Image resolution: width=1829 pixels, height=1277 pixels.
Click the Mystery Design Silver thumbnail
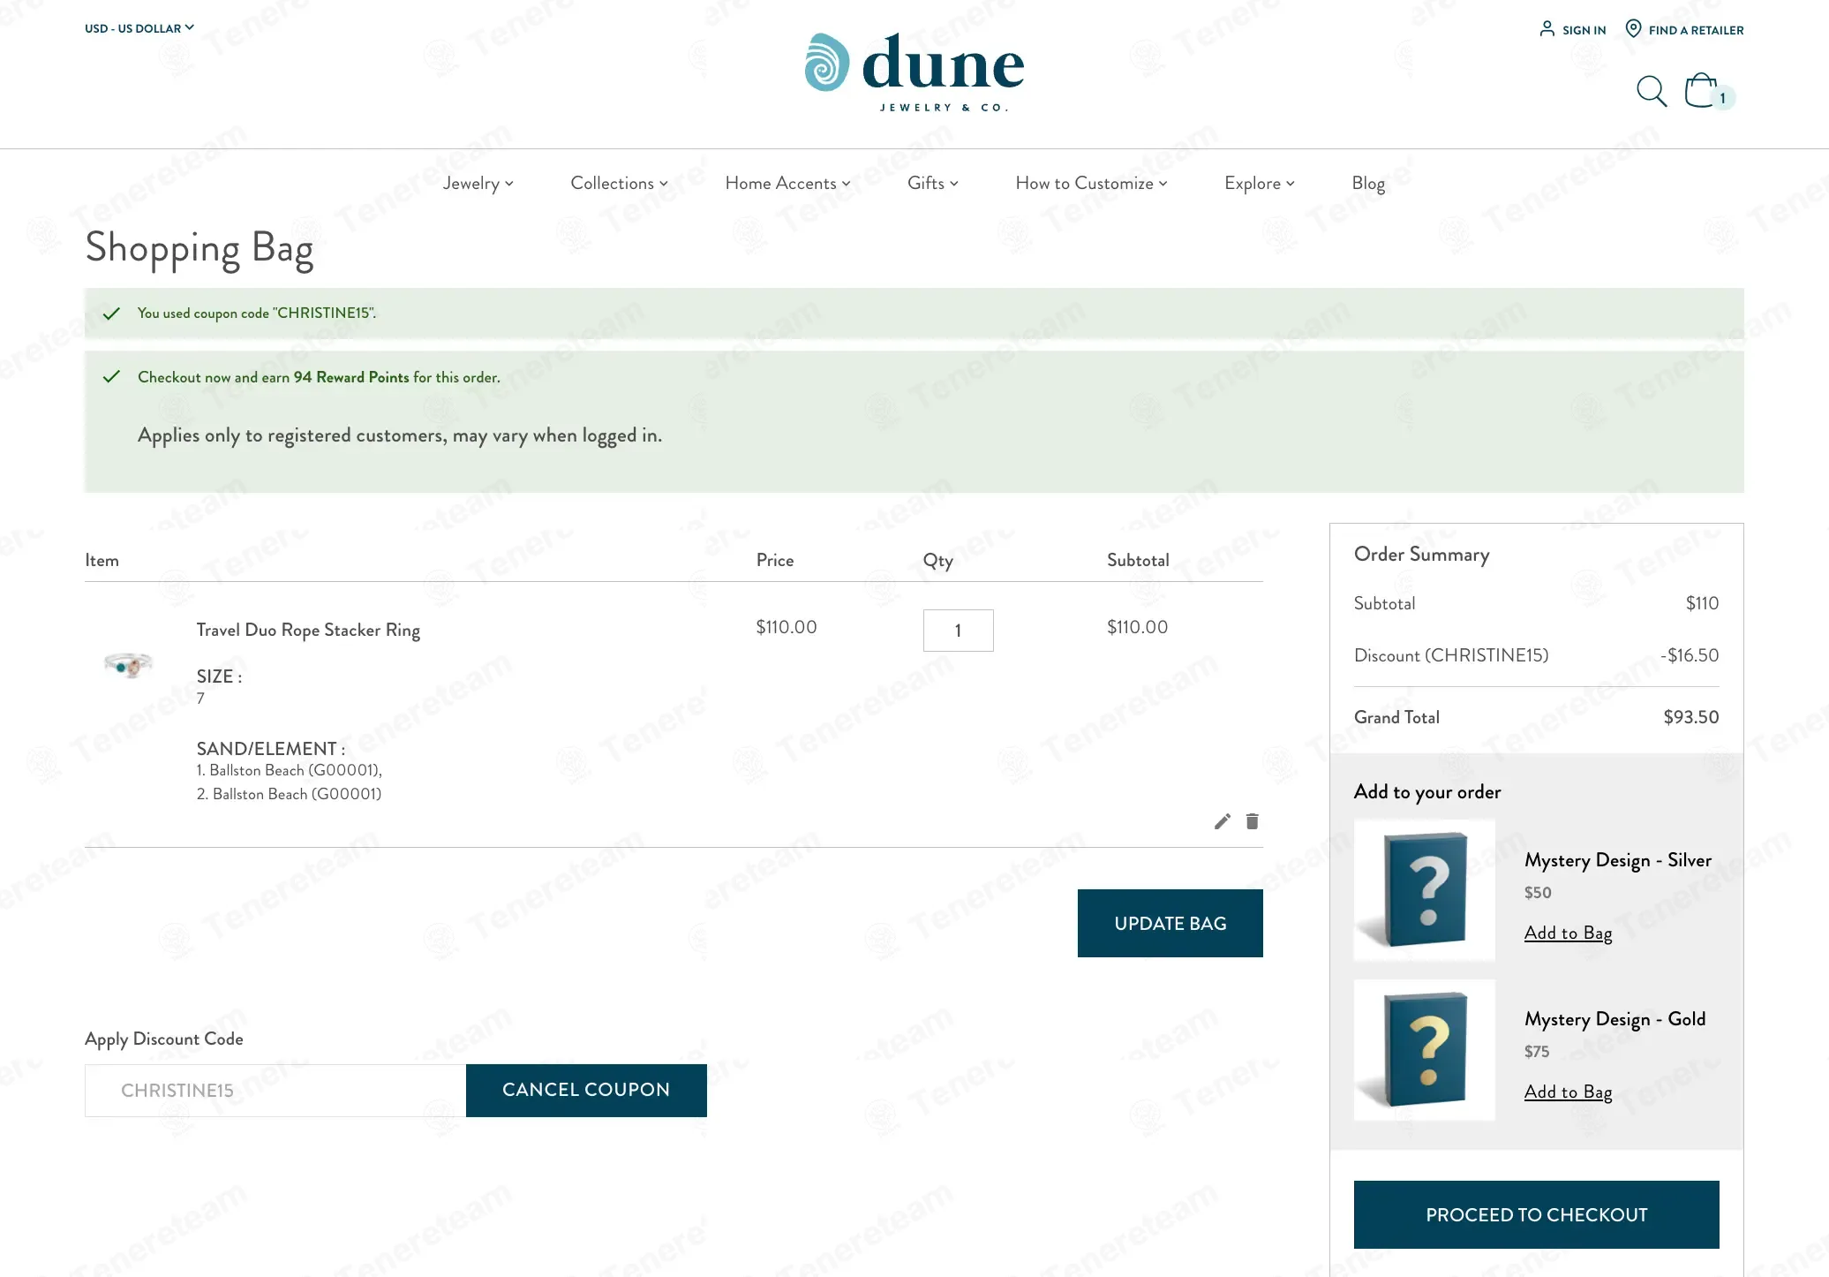[1425, 890]
